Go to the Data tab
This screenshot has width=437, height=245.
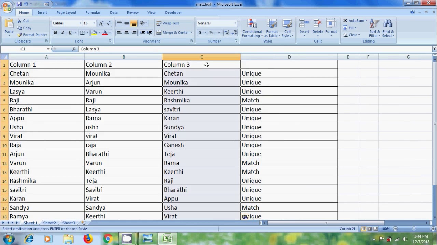click(x=114, y=12)
